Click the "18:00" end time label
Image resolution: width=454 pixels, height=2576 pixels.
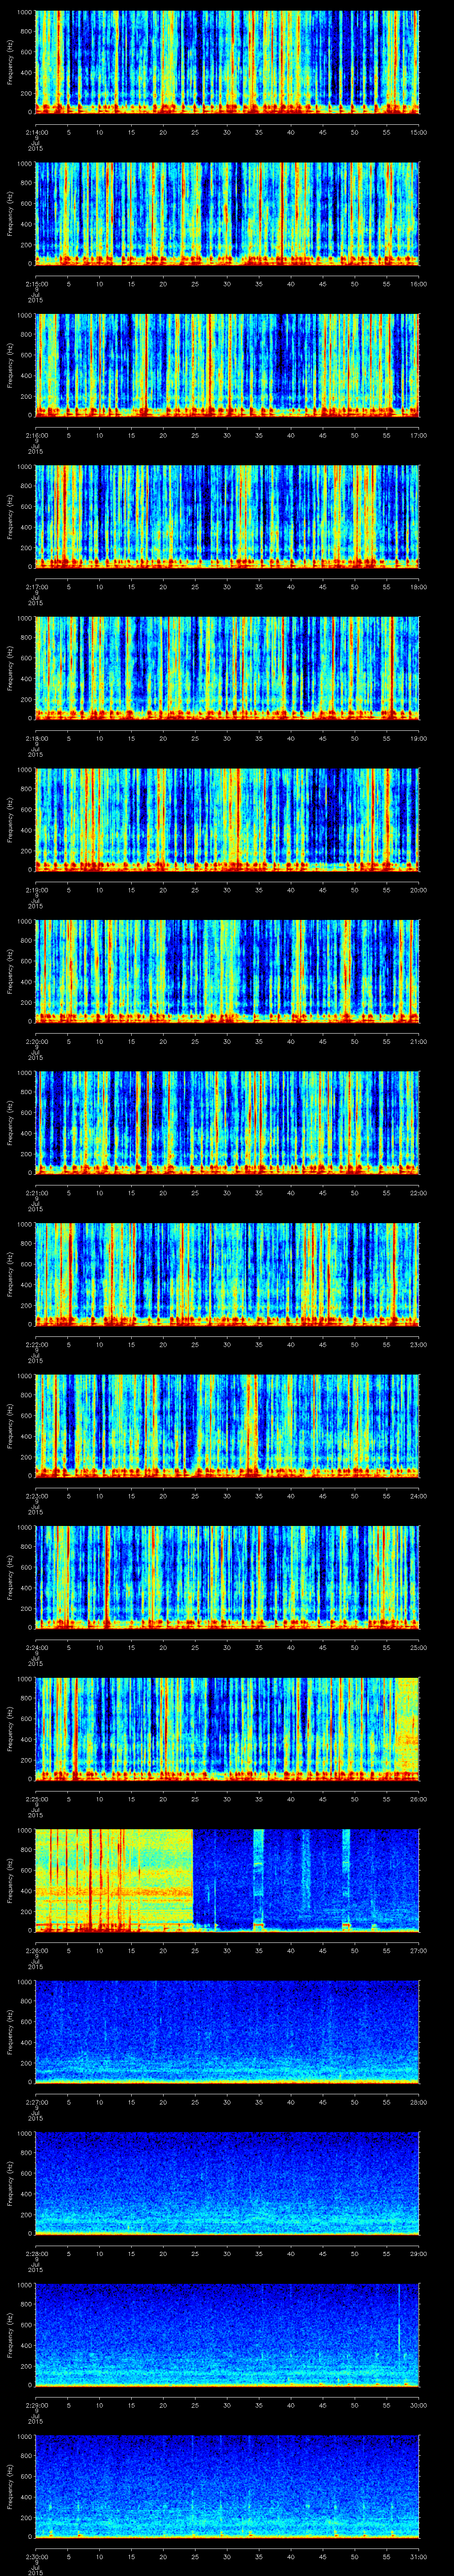click(x=418, y=586)
